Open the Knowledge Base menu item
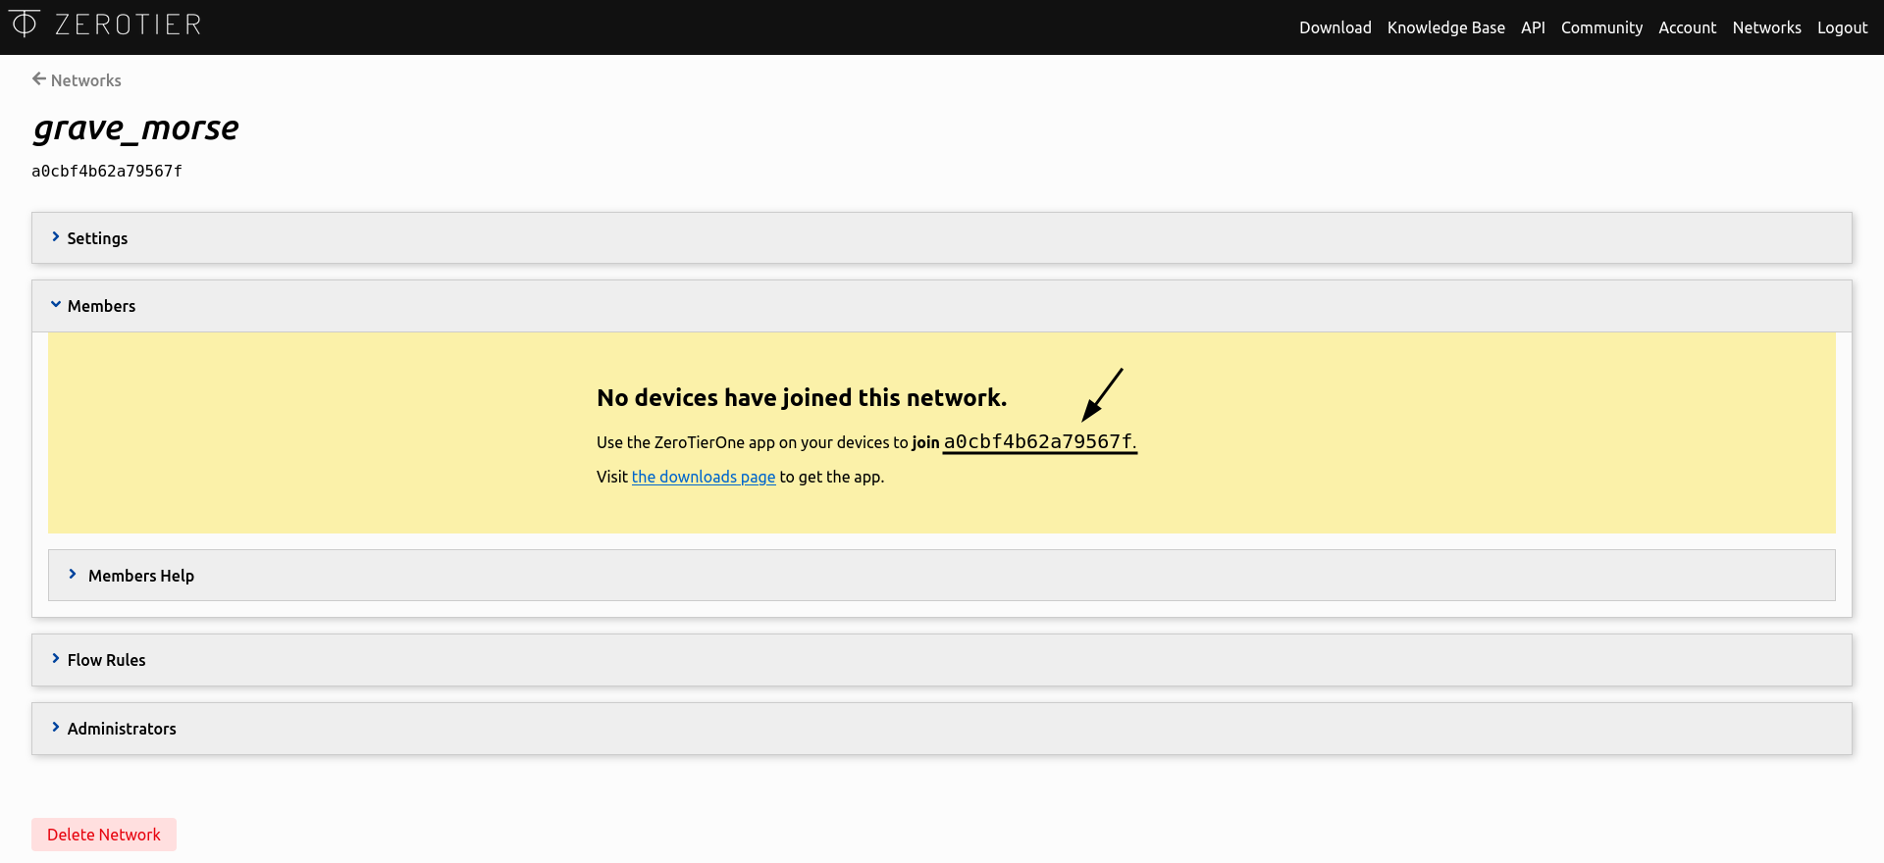 click(1445, 27)
